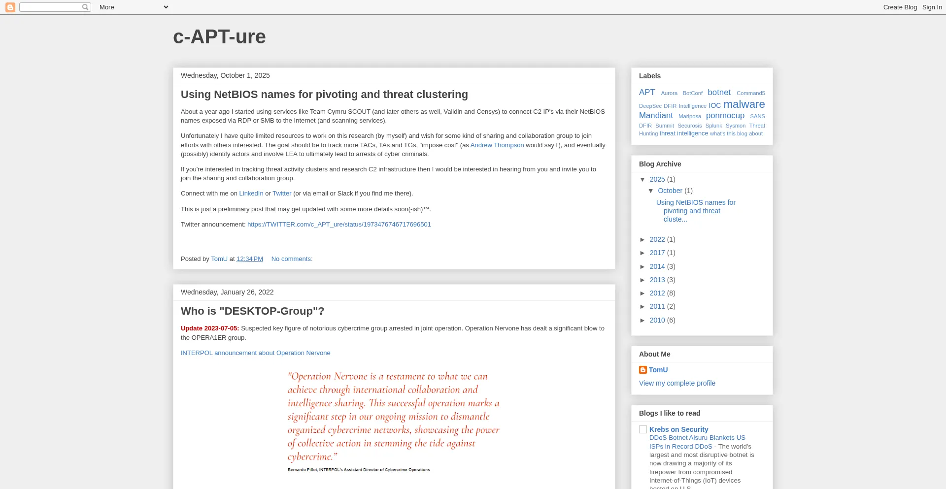
Task: Click the Krebs on Security favicon
Action: pos(643,429)
